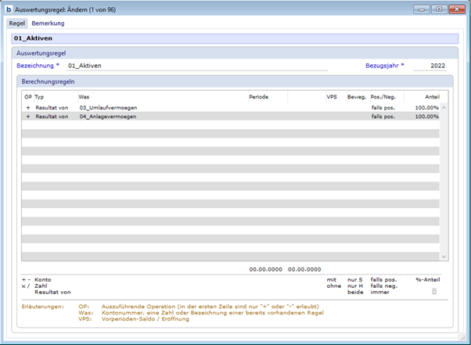Click the first Periode date field below table
This screenshot has width=471, height=345.
click(265, 269)
